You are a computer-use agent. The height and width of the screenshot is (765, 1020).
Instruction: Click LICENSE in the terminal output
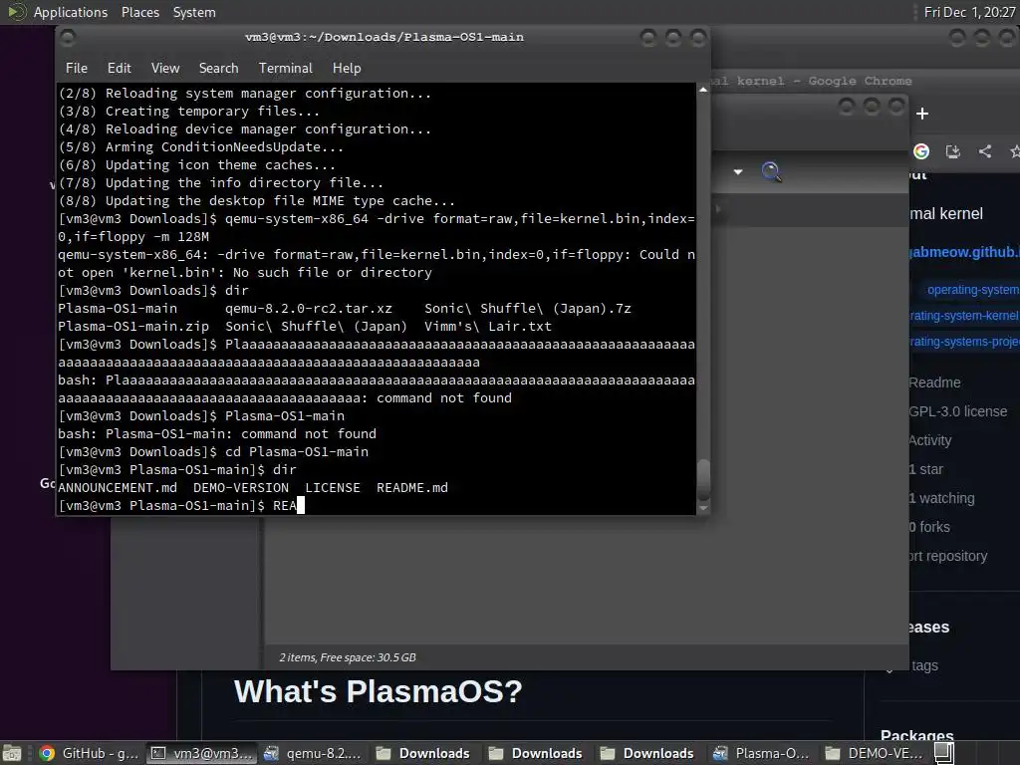[333, 488]
